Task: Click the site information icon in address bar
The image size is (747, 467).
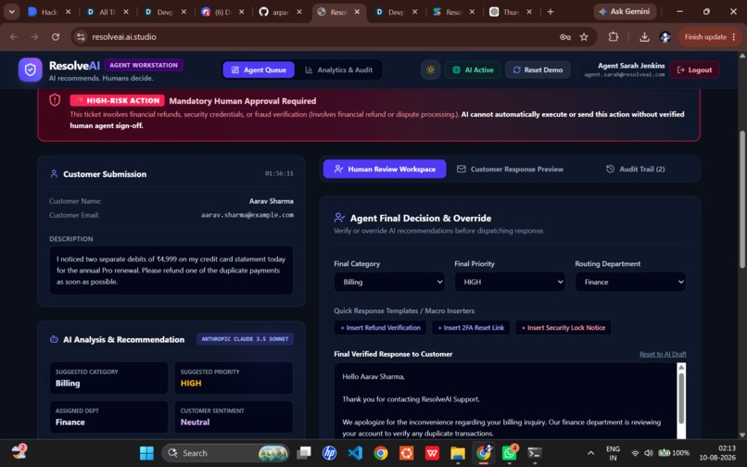Action: tap(81, 37)
